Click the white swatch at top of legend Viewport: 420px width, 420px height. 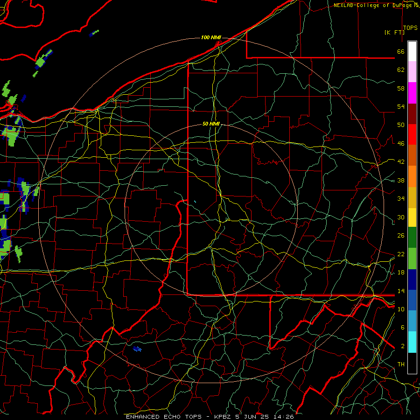(412, 51)
